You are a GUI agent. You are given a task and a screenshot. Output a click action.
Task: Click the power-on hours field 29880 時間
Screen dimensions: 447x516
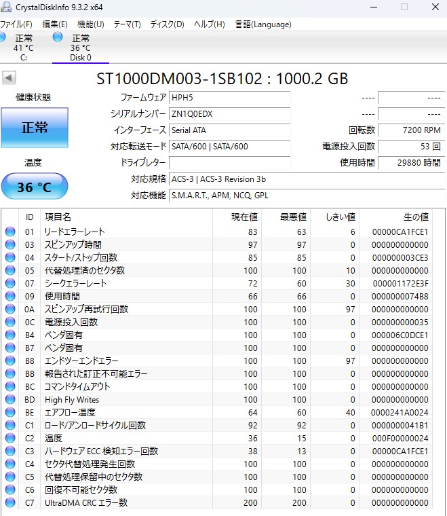point(411,162)
